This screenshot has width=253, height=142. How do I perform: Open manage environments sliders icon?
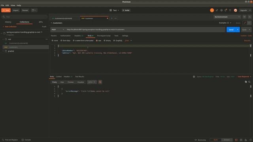tap(249, 17)
